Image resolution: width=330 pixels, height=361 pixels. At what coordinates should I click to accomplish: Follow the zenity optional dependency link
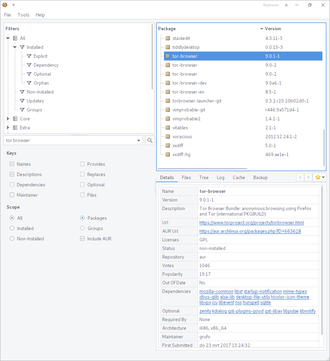coord(205,311)
